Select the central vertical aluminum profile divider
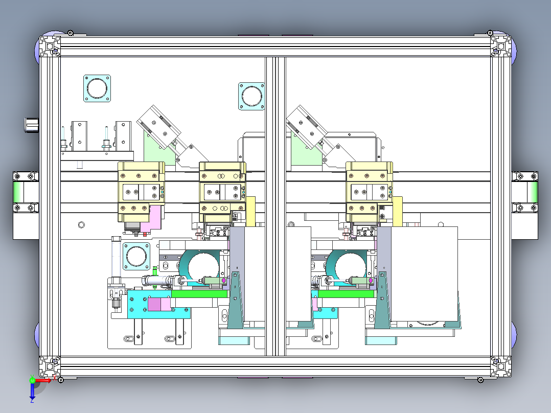The image size is (551, 413). coord(275,206)
